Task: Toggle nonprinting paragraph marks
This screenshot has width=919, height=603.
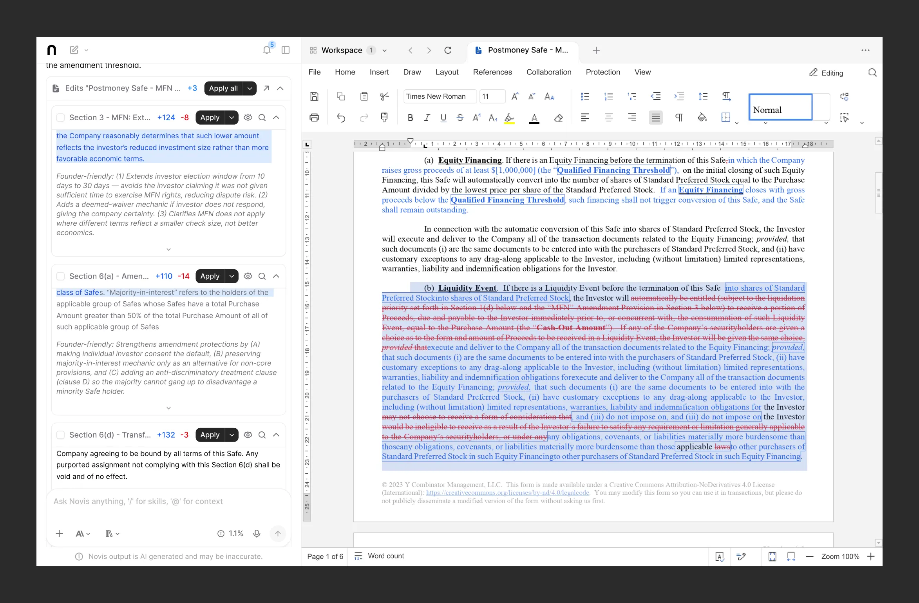Action: 679,118
